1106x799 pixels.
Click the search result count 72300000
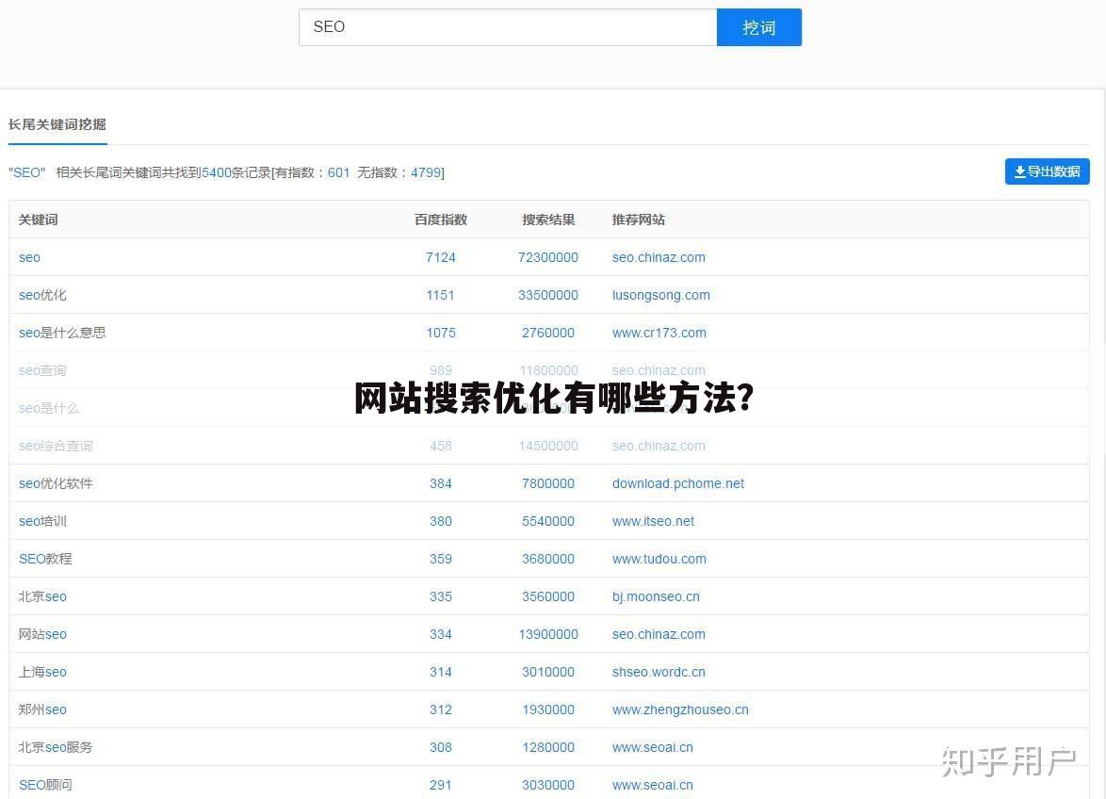[548, 257]
